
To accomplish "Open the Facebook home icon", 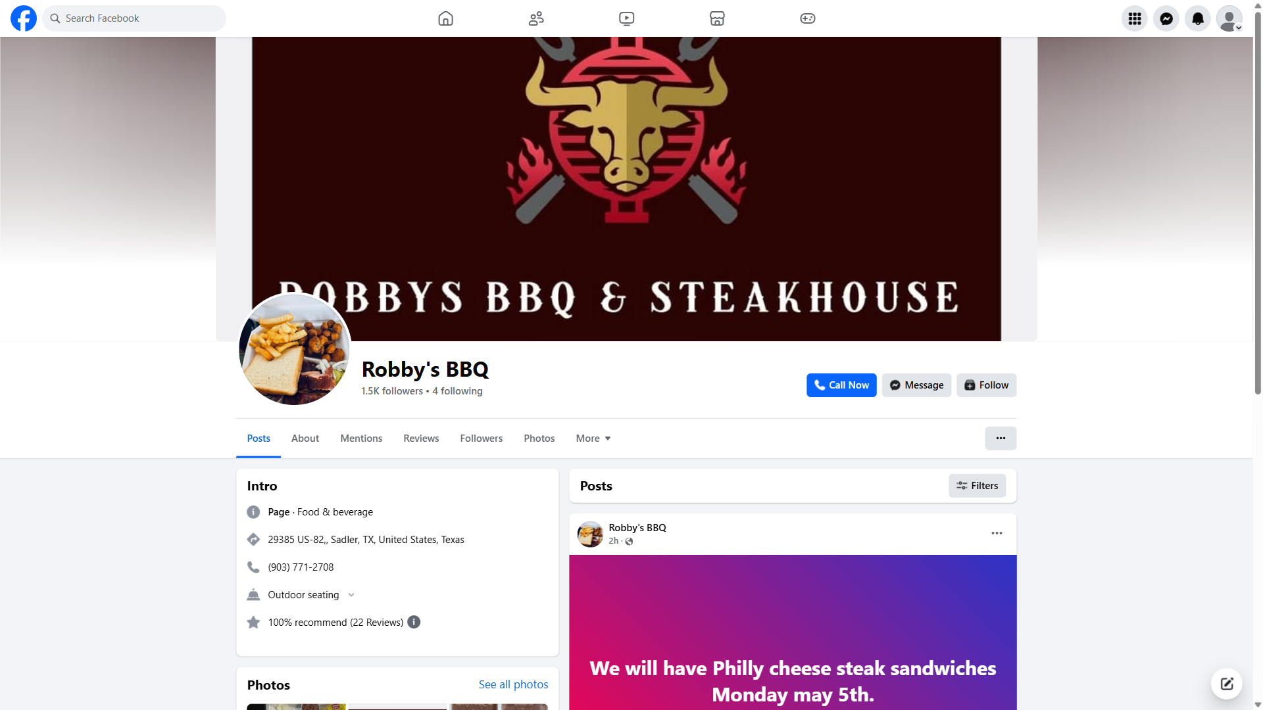I will (x=445, y=18).
